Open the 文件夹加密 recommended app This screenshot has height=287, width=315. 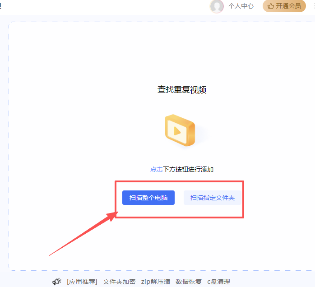click(x=119, y=282)
